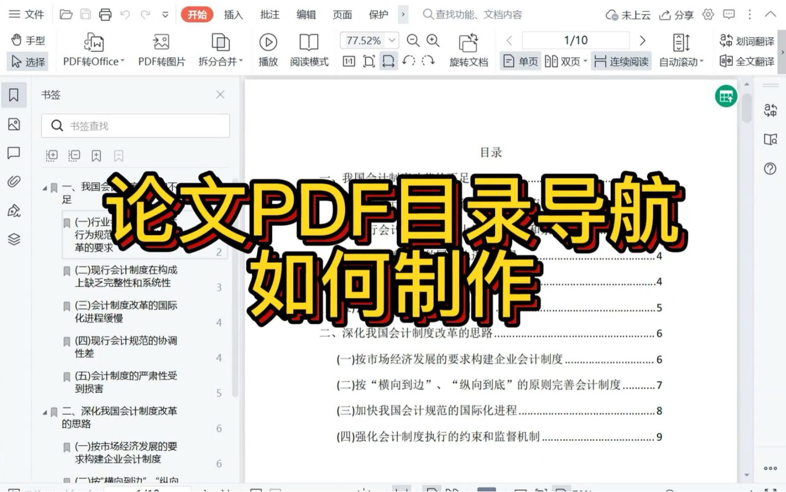Open the comments sidebar panel icon

point(14,153)
